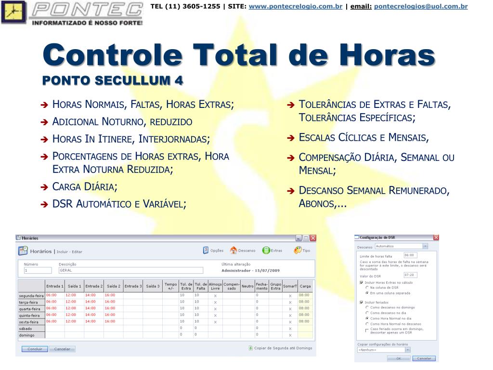Image resolution: width=493 pixels, height=370 pixels.
Task: Select Como descanso no domingo option
Action: pos(367,307)
